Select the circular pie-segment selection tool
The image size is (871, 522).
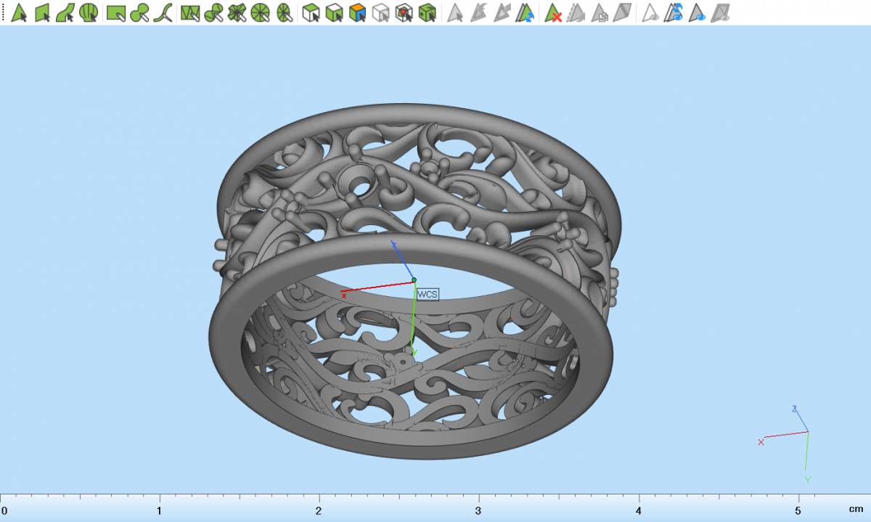click(261, 12)
